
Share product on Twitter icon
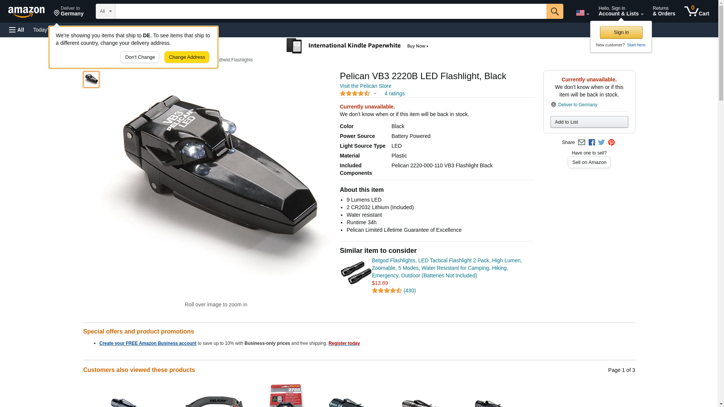point(601,142)
